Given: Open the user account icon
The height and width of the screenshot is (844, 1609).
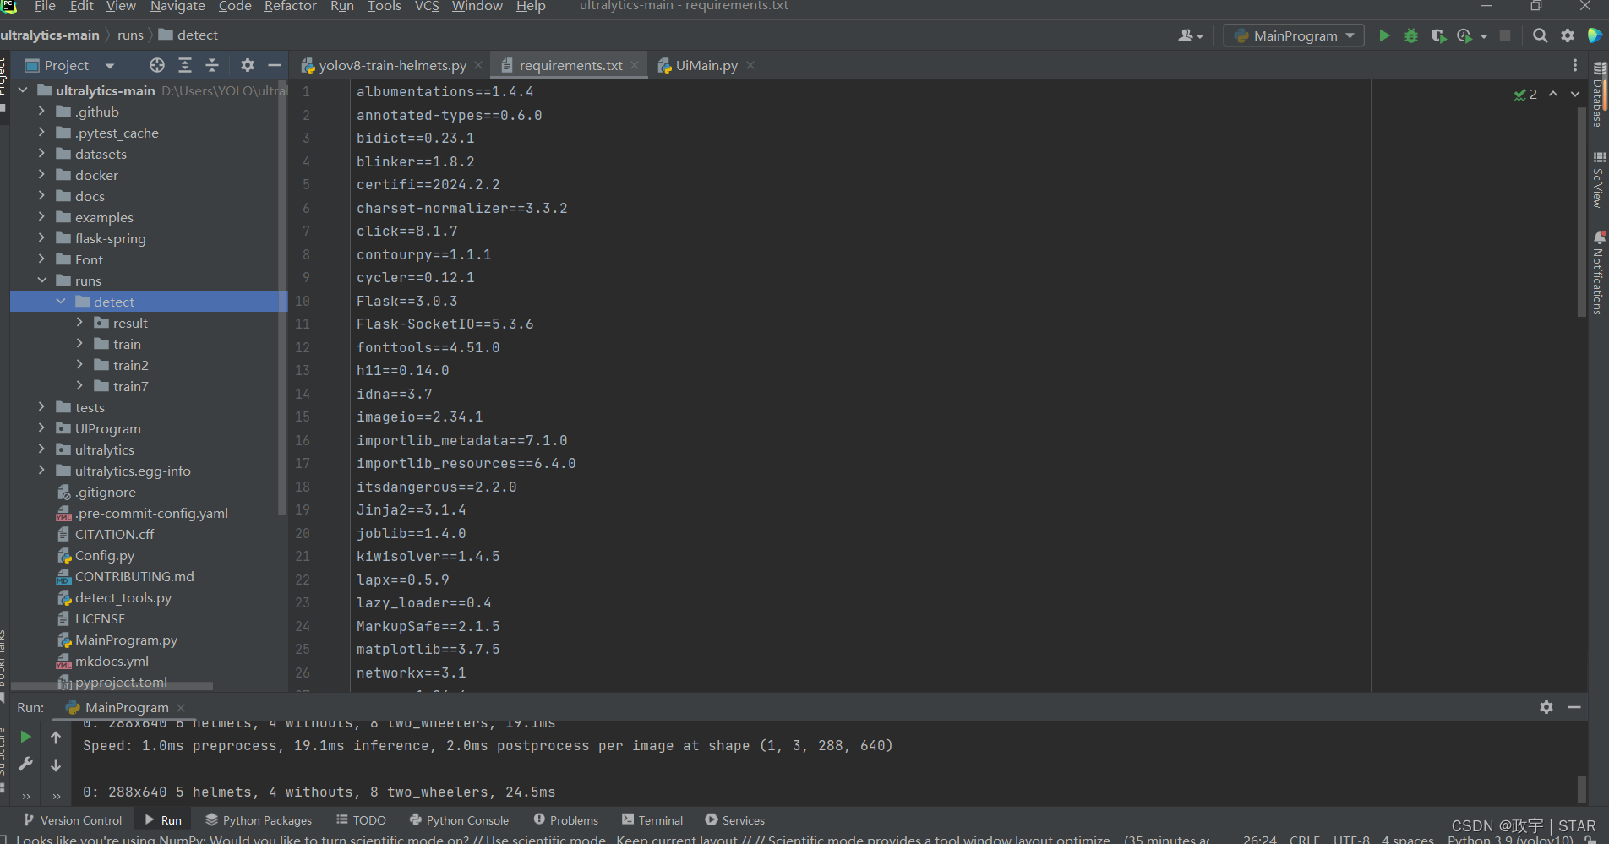Looking at the screenshot, I should (1190, 35).
